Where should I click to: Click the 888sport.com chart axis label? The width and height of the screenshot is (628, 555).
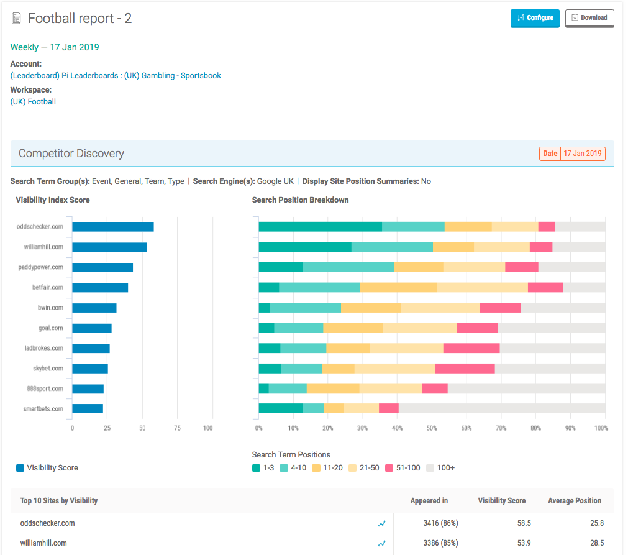click(x=45, y=388)
